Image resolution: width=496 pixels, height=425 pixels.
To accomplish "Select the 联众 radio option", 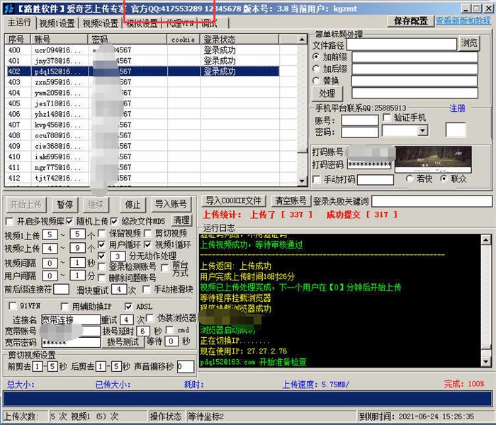I will click(x=444, y=179).
